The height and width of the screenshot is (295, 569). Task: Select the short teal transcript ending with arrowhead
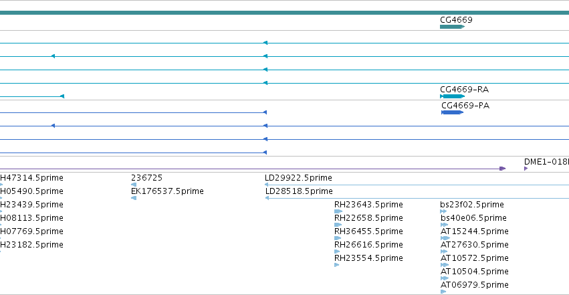(x=32, y=96)
